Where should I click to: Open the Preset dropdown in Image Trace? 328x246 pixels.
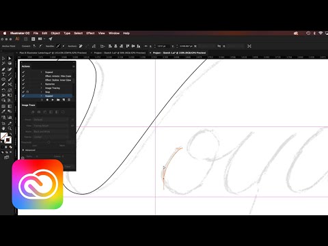(x=51, y=120)
